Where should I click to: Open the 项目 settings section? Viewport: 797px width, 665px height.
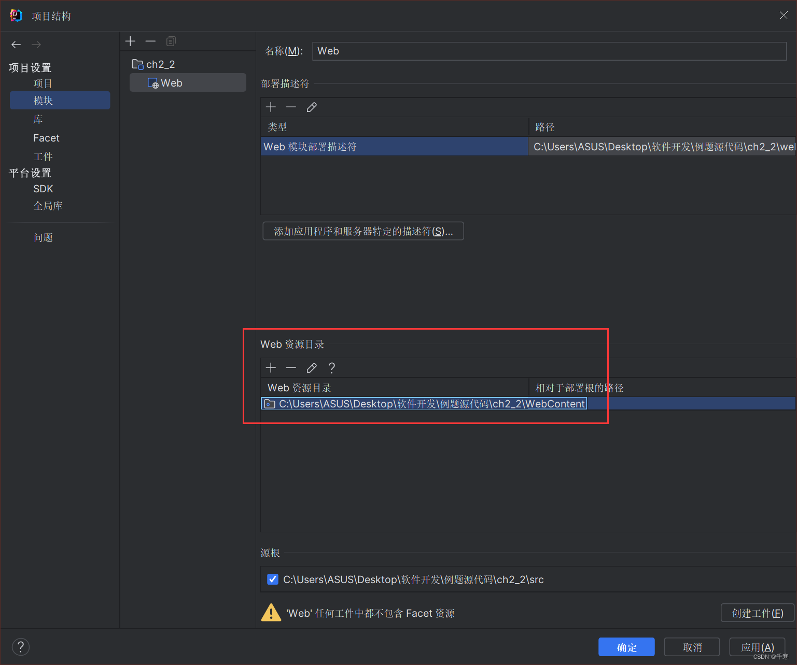[43, 83]
